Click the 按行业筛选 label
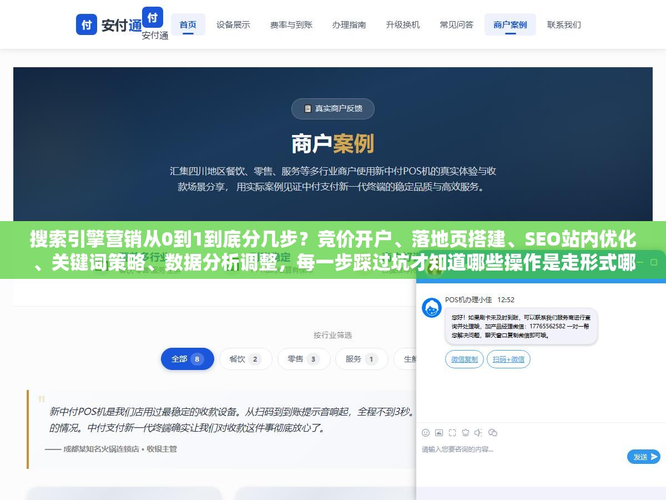Image resolution: width=666 pixels, height=500 pixels. point(333,335)
